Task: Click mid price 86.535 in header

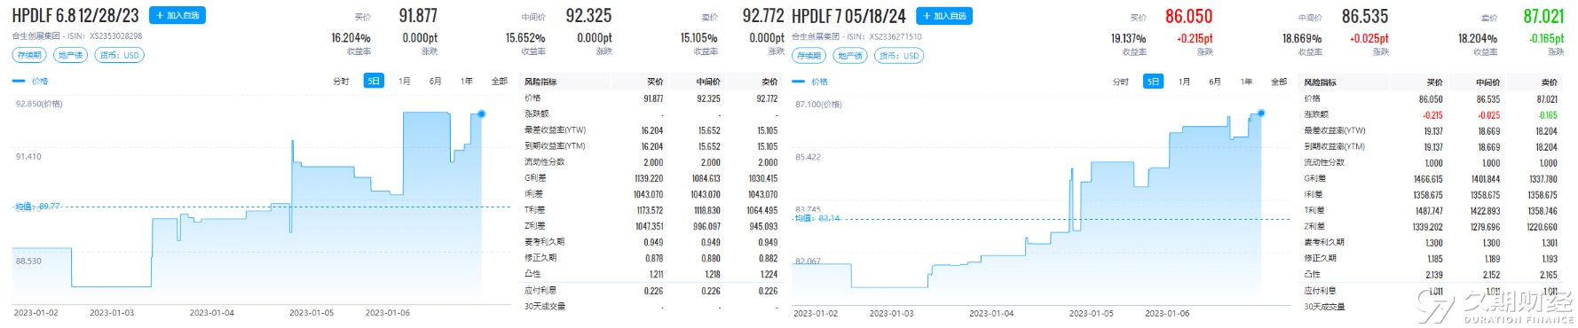Action: [1365, 16]
